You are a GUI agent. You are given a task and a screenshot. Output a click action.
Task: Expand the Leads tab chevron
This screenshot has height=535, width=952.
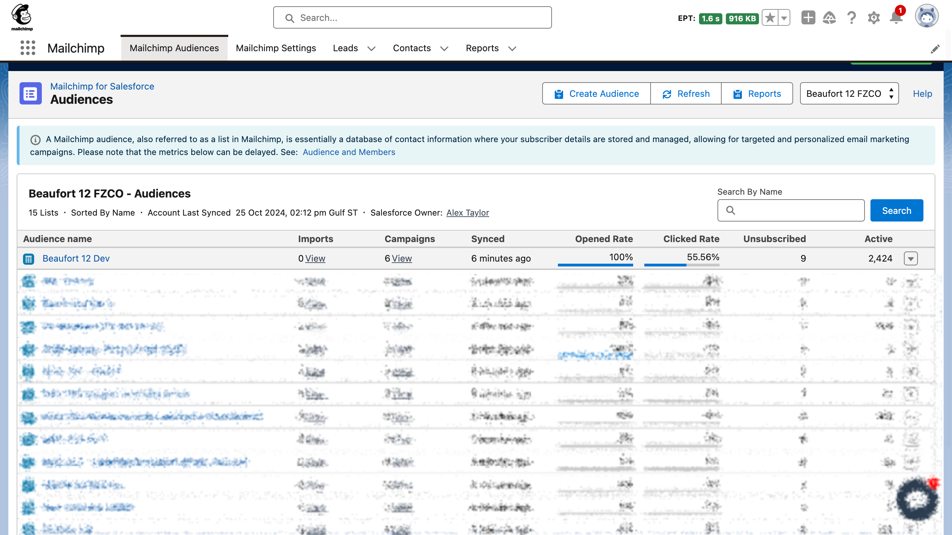click(371, 48)
